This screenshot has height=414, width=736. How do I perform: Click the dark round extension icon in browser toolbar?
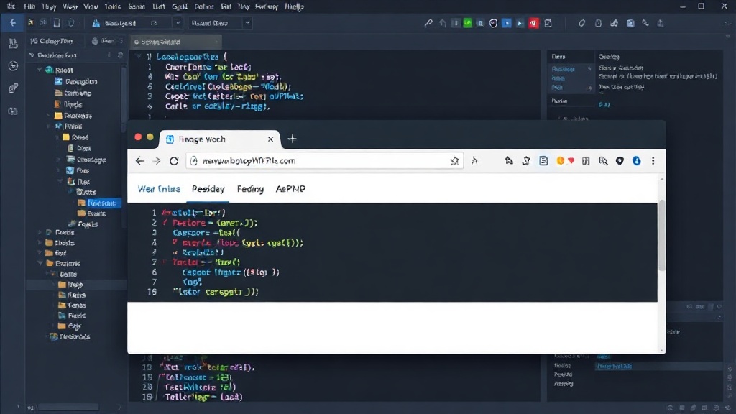pos(620,160)
